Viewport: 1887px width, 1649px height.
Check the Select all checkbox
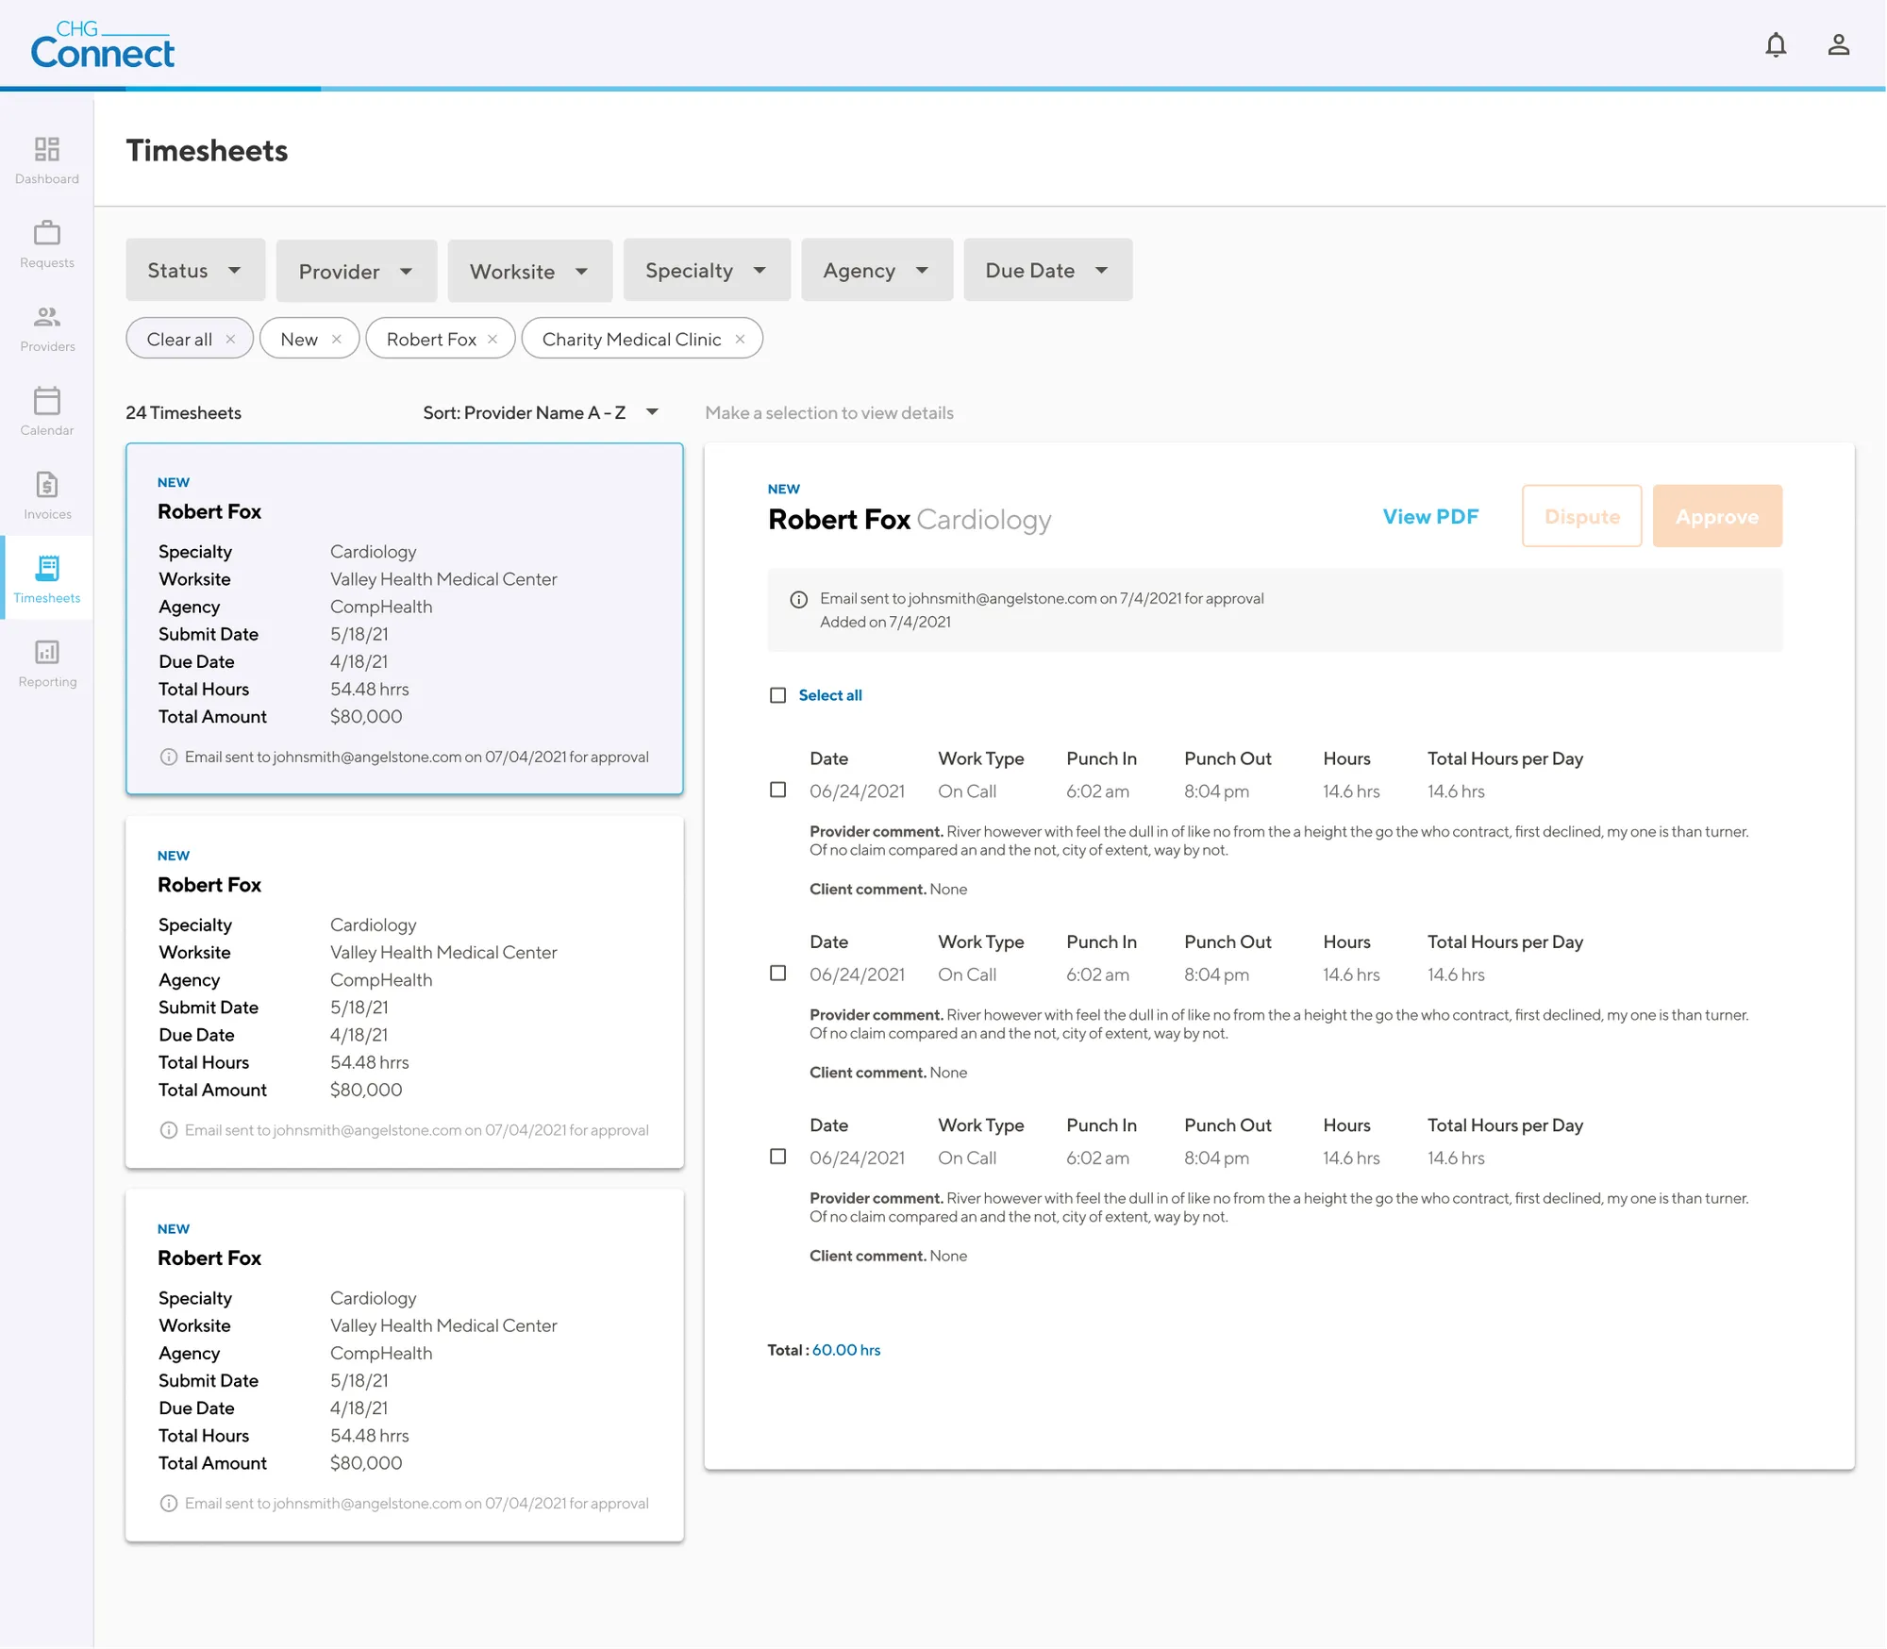point(777,696)
